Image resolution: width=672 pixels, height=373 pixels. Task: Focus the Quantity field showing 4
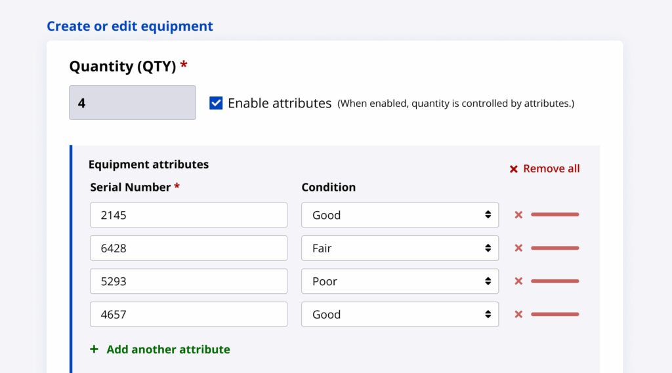(132, 103)
